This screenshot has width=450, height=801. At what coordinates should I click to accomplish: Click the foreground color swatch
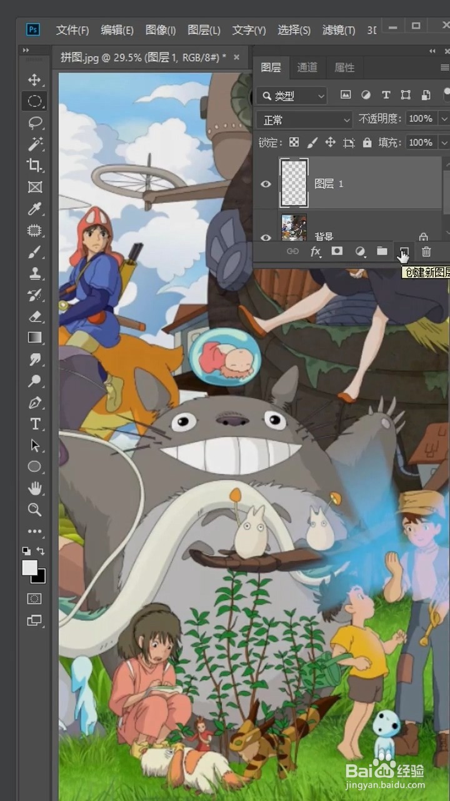pos(29,567)
